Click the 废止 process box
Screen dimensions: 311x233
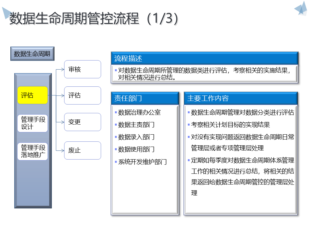tap(83, 150)
